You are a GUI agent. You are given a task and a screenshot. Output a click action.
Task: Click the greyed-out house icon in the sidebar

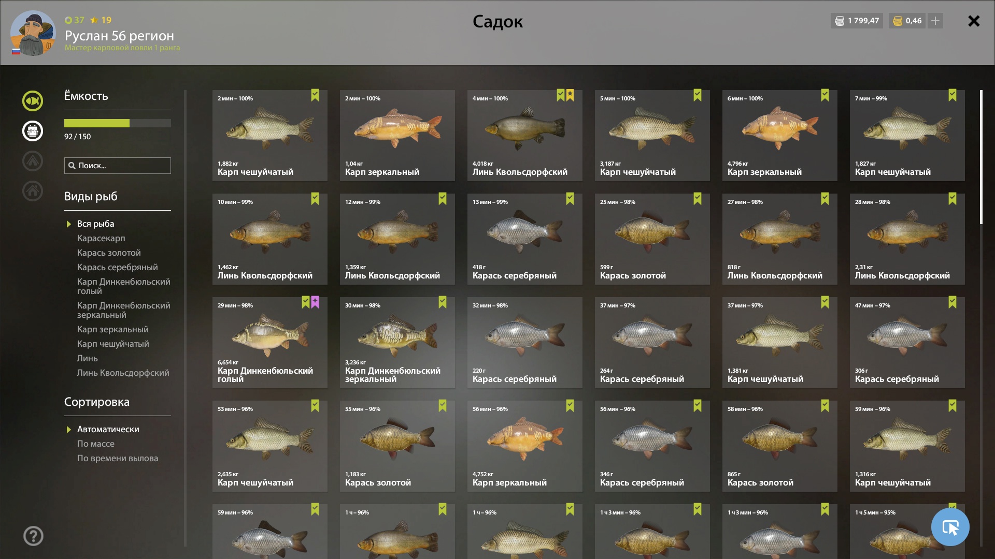tap(32, 191)
